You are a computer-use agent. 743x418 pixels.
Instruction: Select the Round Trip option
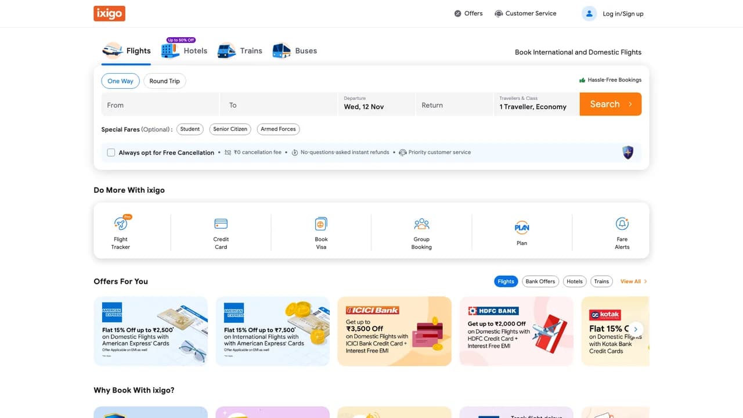[x=165, y=81]
